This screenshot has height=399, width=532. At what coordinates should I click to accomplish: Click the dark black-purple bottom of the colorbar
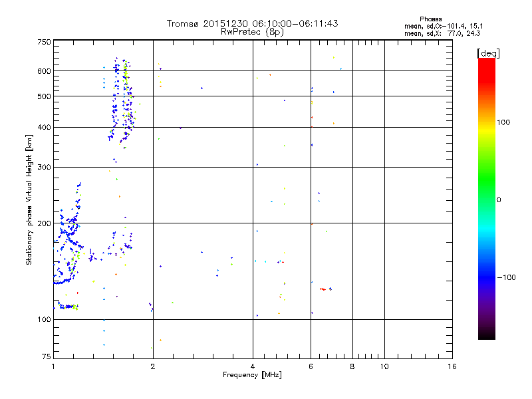tap(487, 332)
